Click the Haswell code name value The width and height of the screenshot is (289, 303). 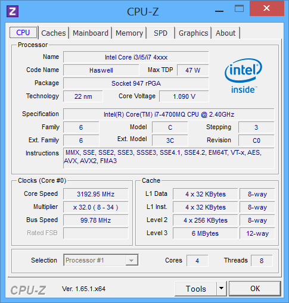[101, 70]
